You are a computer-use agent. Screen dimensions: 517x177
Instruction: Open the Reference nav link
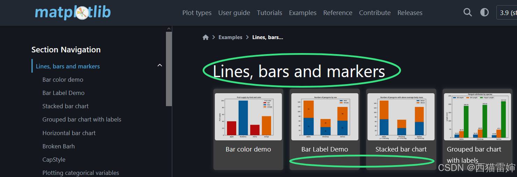tap(337, 13)
